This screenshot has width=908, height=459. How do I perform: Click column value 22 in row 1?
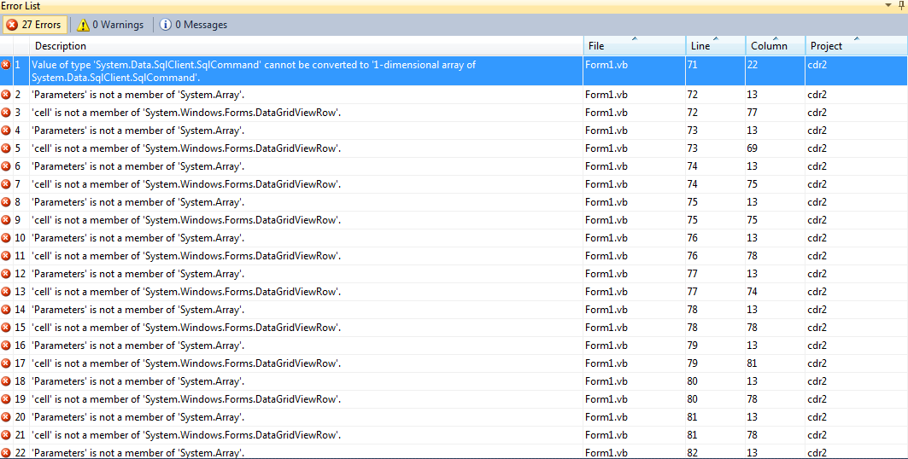[753, 65]
